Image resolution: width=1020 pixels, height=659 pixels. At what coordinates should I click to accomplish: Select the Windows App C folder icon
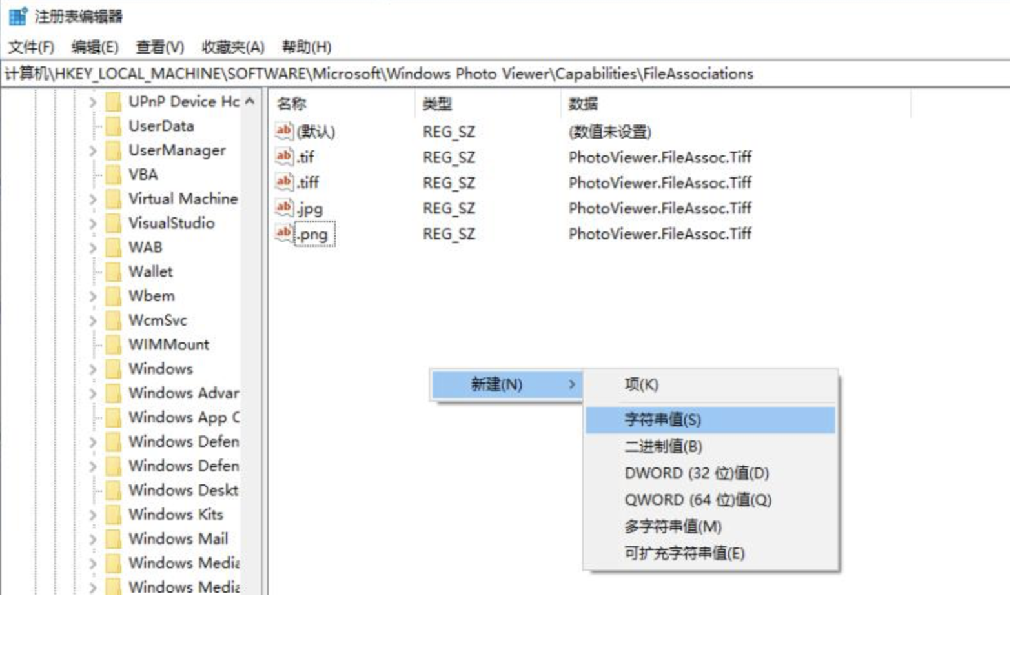114,417
